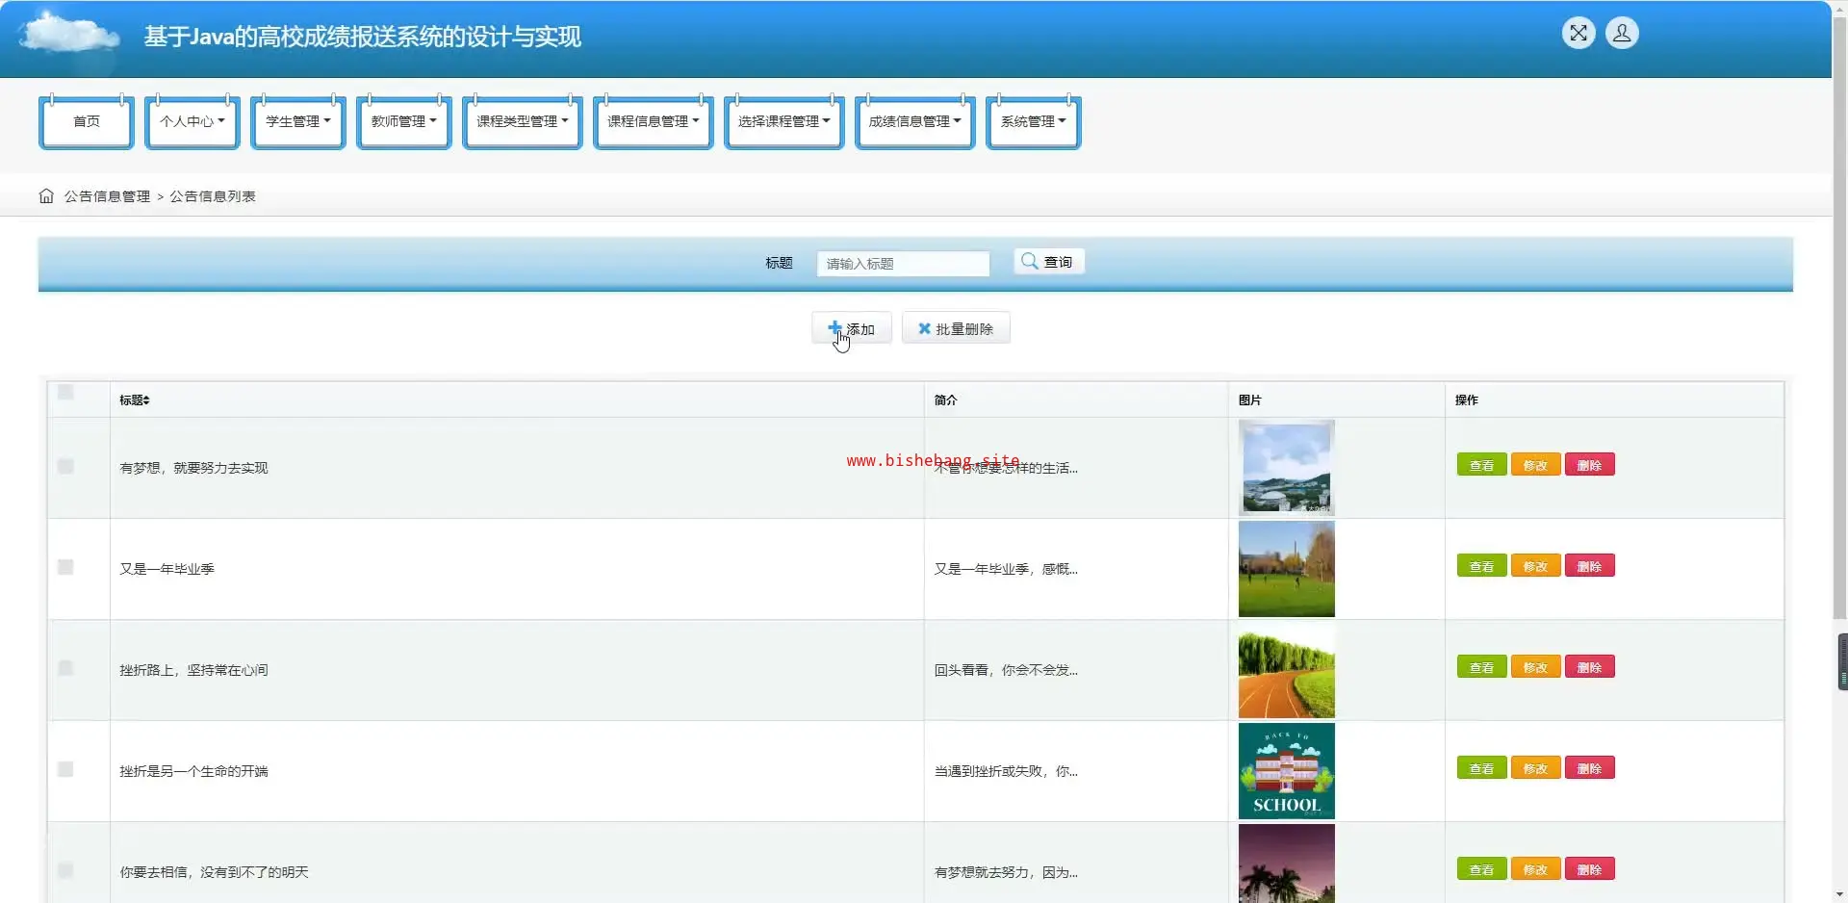This screenshot has height=903, width=1848.
Task: Open the 学生管理 dropdown menu
Action: click(297, 121)
